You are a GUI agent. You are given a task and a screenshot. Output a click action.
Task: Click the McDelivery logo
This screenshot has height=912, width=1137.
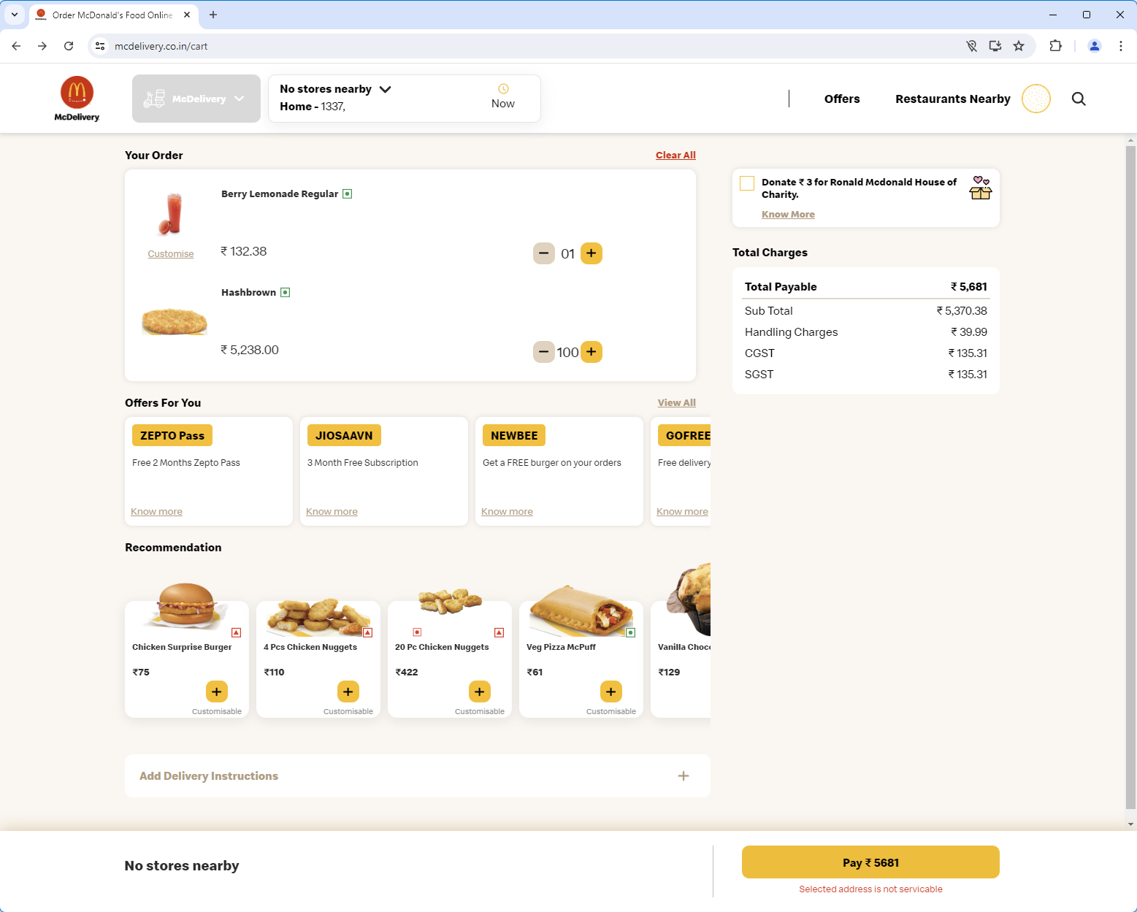(77, 99)
